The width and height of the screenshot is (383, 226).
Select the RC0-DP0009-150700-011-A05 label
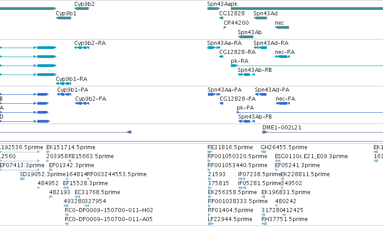pyautogui.click(x=109, y=219)
